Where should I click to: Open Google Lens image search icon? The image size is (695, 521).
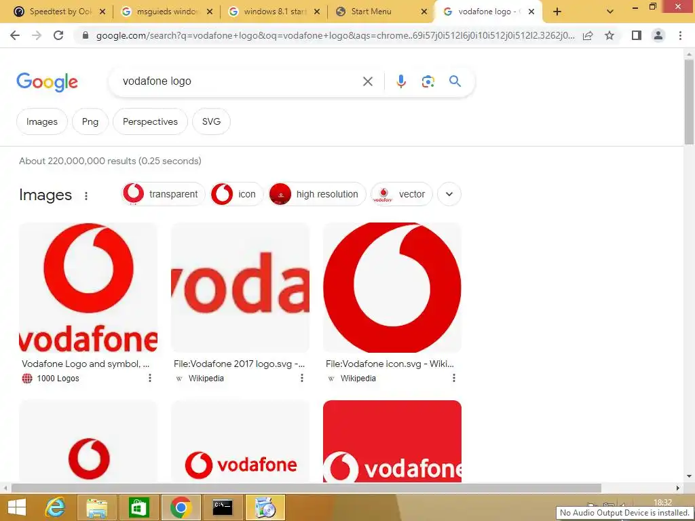pyautogui.click(x=428, y=81)
